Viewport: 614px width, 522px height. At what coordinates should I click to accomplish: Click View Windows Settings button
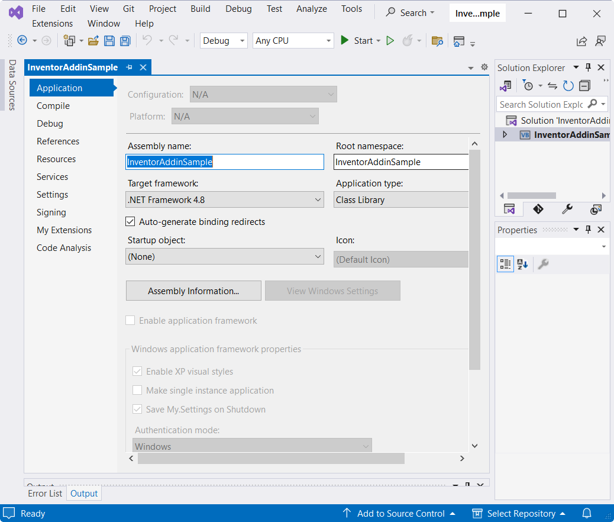tap(332, 291)
